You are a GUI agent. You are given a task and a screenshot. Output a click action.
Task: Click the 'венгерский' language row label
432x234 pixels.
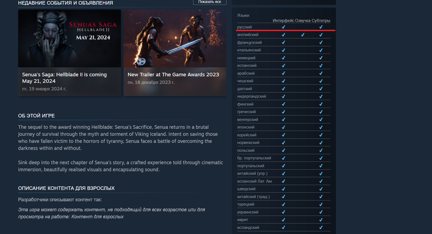[248, 120]
